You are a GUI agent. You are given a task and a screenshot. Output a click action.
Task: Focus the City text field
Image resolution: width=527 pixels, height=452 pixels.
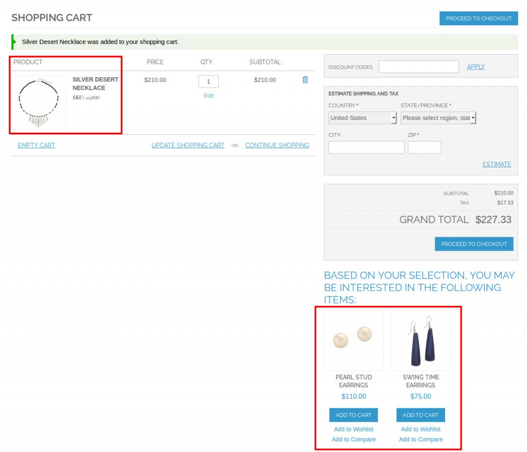click(366, 147)
